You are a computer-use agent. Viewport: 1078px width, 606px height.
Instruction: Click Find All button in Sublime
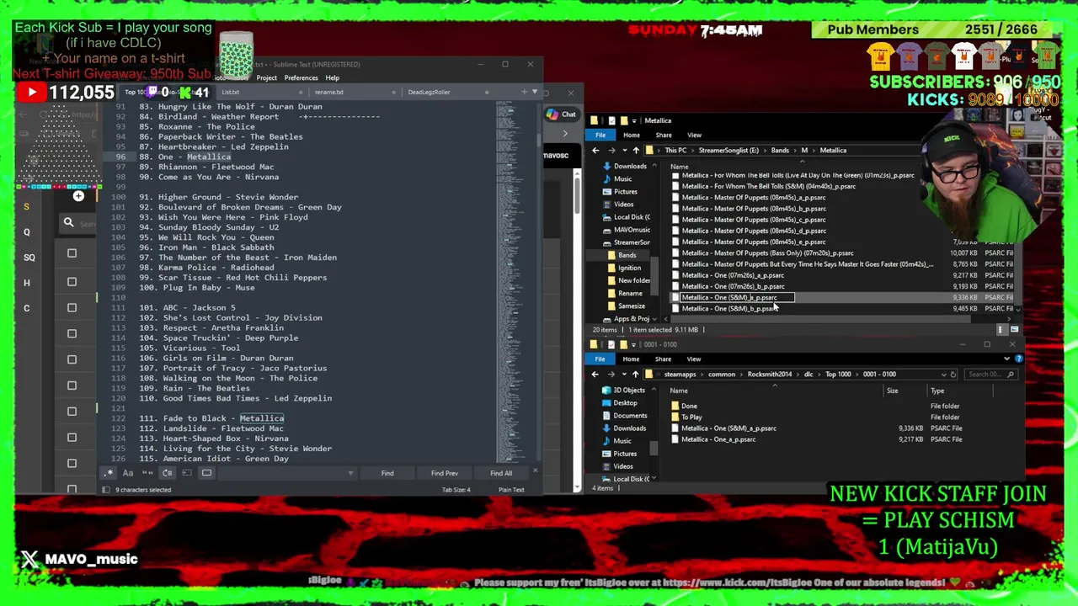[x=501, y=473]
